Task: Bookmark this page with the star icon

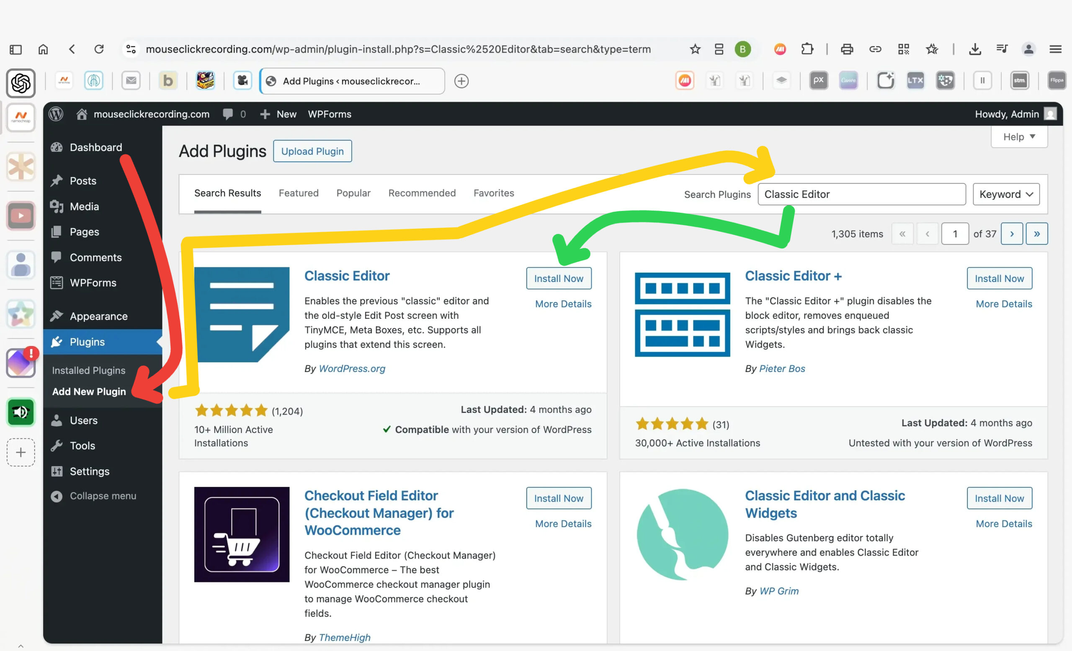Action: (x=695, y=49)
